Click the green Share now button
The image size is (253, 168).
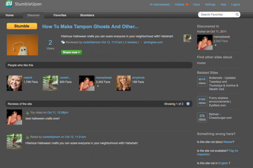pyautogui.click(x=71, y=52)
